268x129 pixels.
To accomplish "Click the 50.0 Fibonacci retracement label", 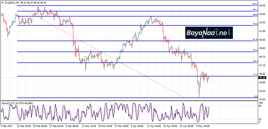I will coord(255,51).
